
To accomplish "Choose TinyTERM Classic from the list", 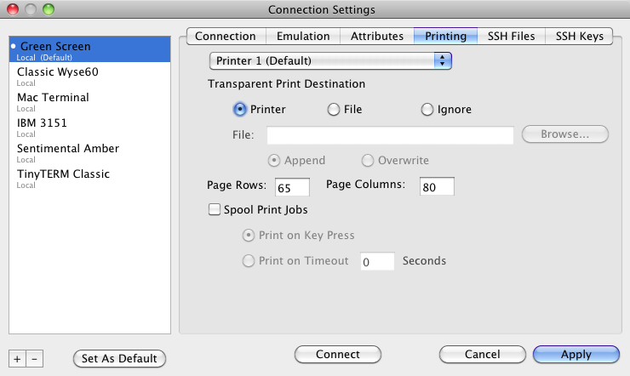I will click(89, 178).
